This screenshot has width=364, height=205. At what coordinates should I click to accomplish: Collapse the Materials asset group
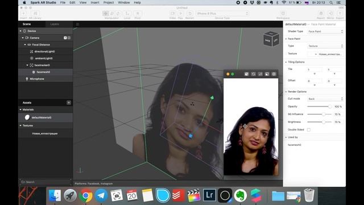(x=20, y=109)
